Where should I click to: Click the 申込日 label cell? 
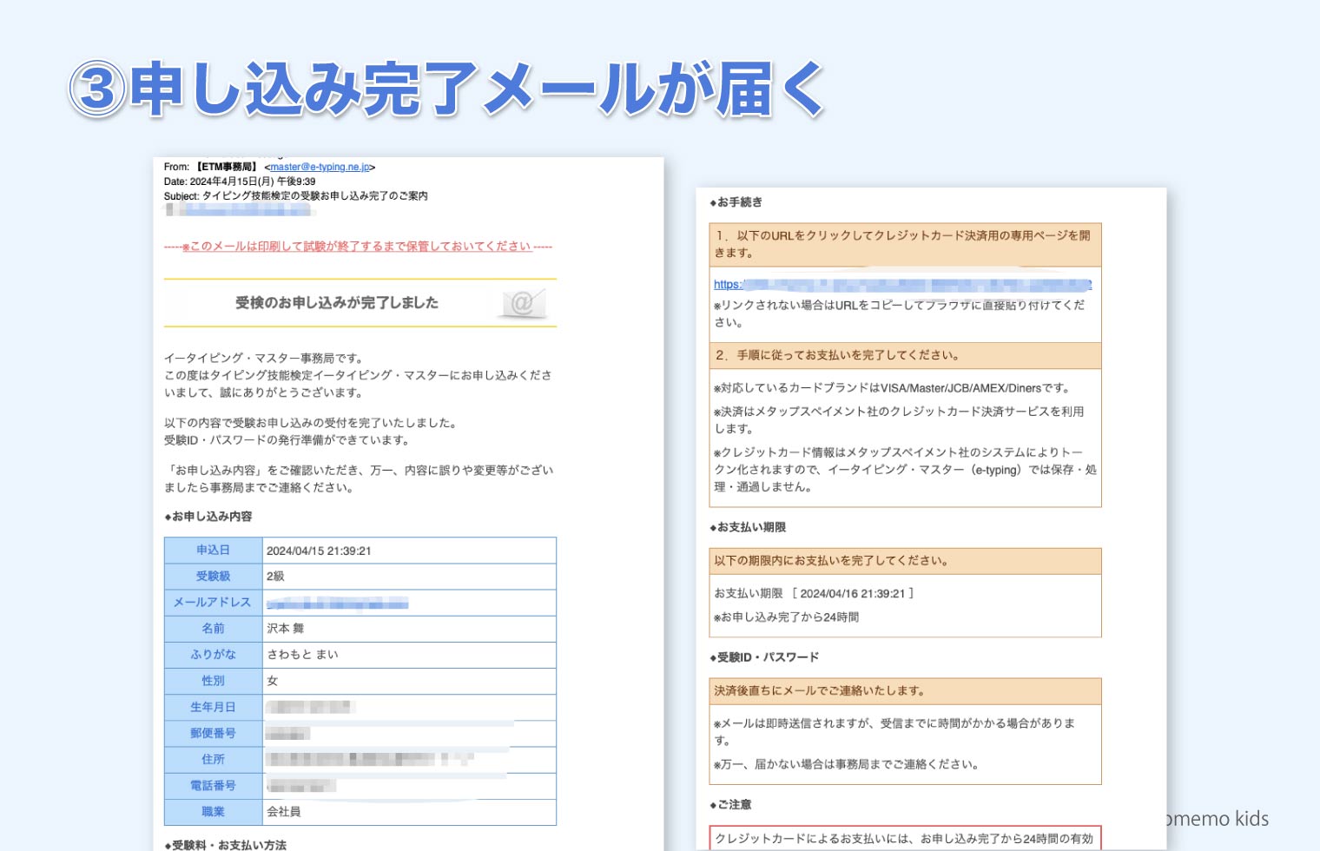(214, 551)
